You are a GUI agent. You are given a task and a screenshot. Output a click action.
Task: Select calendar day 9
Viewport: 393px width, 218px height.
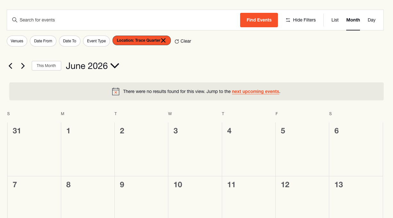122,185
